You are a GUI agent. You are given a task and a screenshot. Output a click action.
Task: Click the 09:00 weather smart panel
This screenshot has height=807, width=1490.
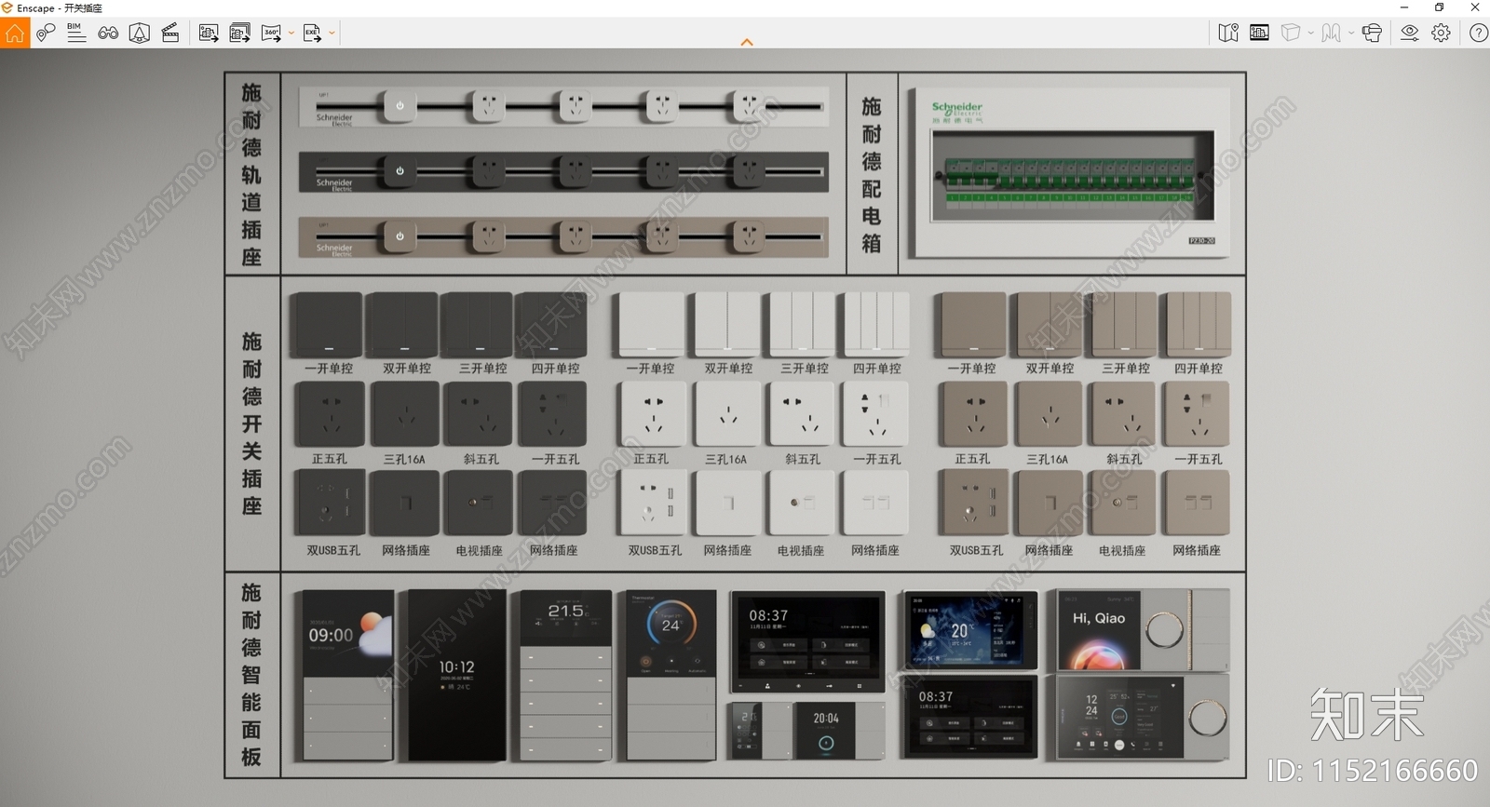point(346,675)
